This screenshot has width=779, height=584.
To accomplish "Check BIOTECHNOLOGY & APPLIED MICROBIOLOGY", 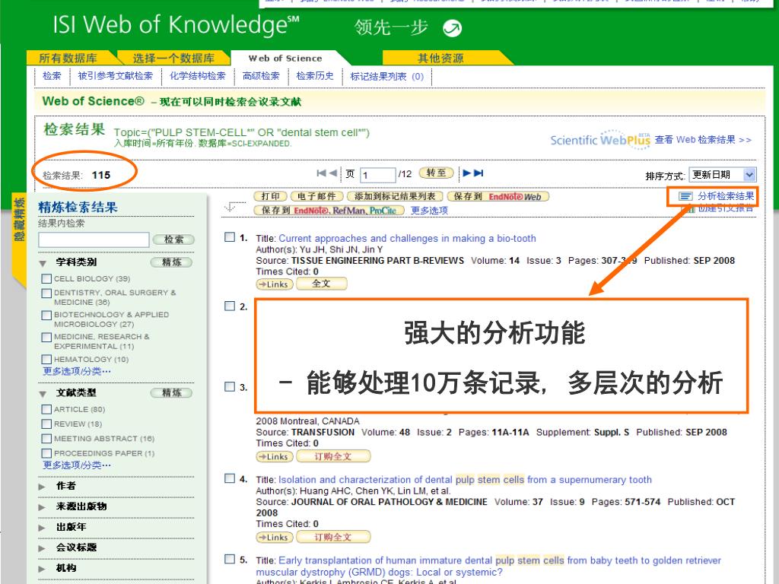I will 46,315.
